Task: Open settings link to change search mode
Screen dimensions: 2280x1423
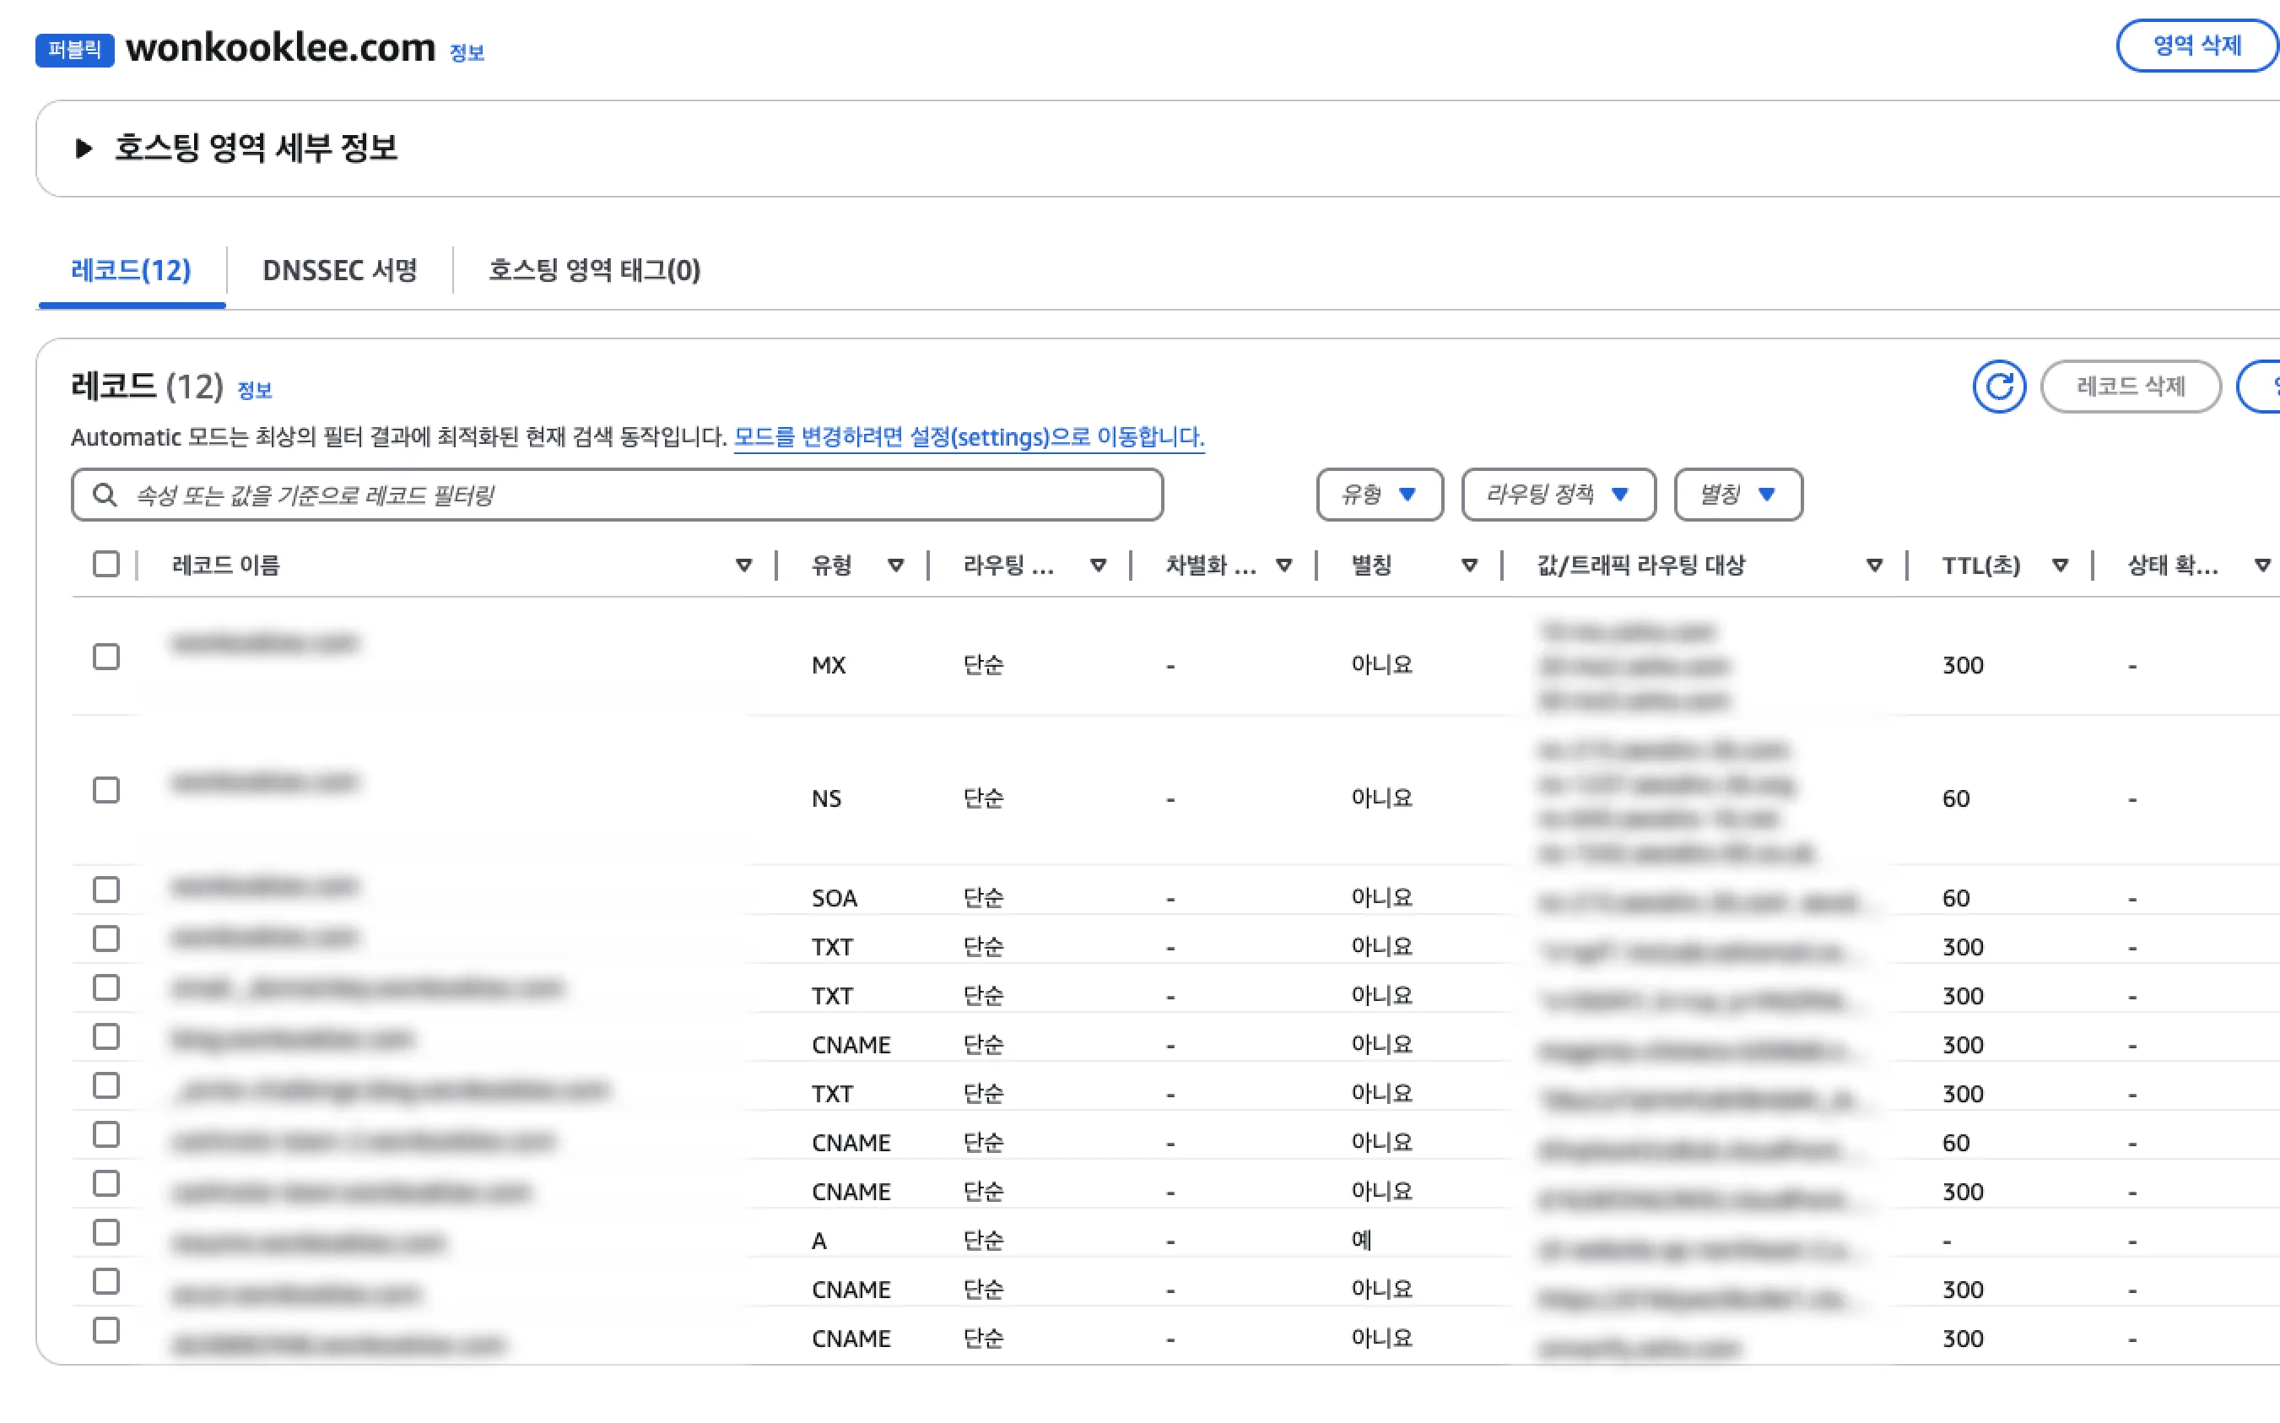Action: tap(968, 438)
